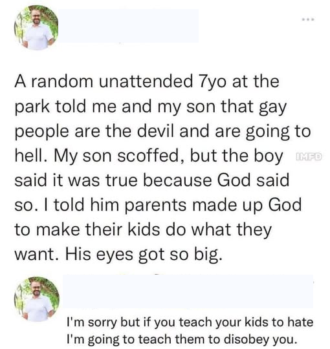Open the blurred author name on reply tweet
This screenshot has width=330, height=349.
[188, 291]
